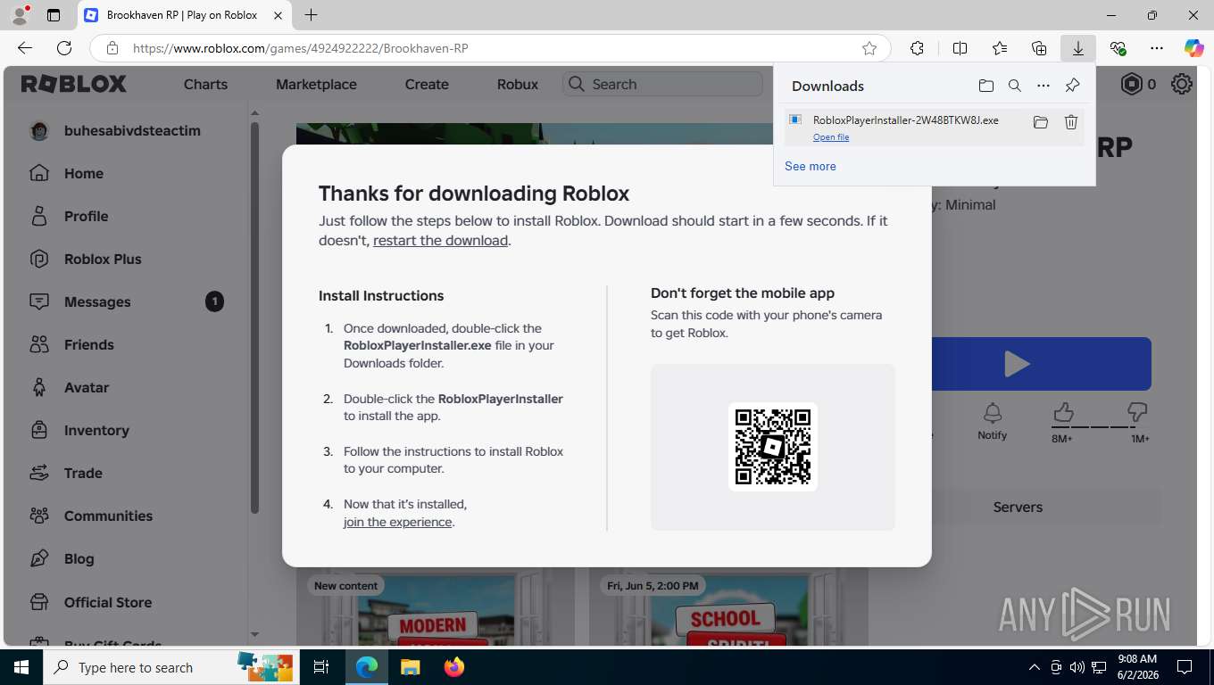
Task: Open Windows notification center
Action: (x=1184, y=667)
